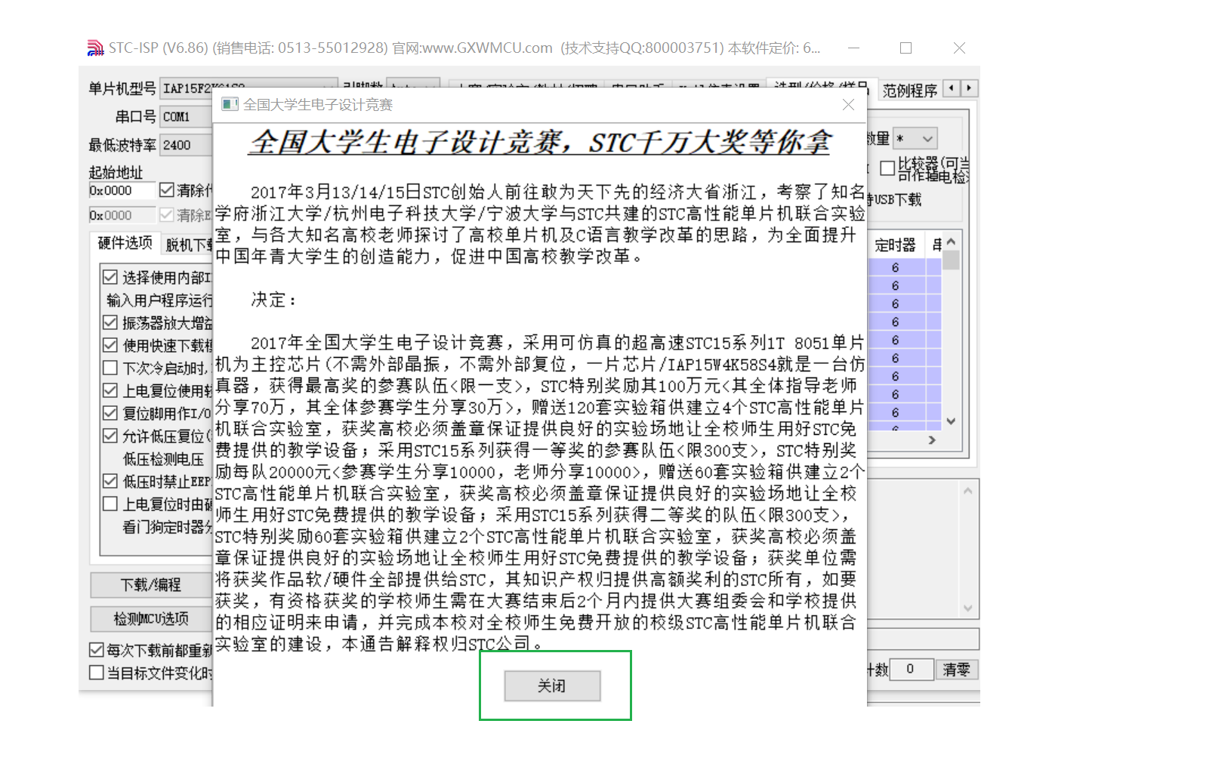Toggle the 使用快速下载模式 checkbox
The image size is (1231, 770).
[x=110, y=345]
